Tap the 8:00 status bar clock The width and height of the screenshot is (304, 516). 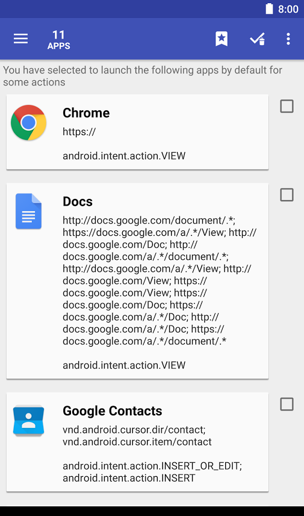point(288,9)
